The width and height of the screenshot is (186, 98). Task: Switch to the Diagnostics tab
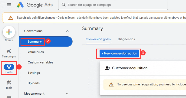pyautogui.click(x=126, y=39)
